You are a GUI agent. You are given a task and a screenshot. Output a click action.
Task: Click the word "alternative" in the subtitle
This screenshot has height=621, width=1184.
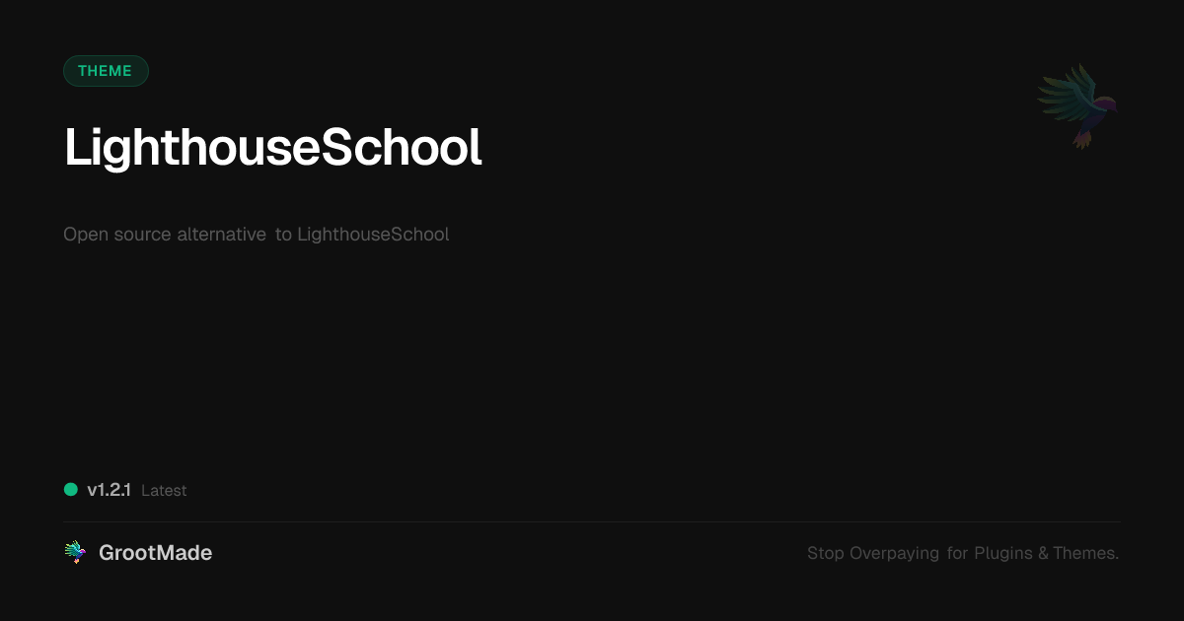[x=221, y=235]
